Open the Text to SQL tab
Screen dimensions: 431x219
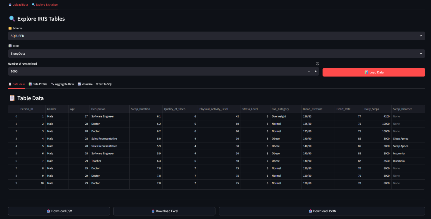[x=104, y=84]
